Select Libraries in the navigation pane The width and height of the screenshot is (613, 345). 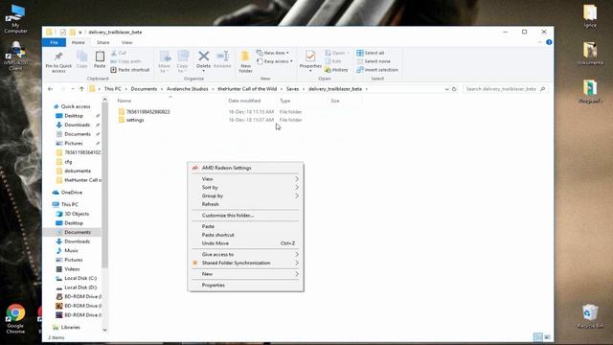[x=70, y=328]
